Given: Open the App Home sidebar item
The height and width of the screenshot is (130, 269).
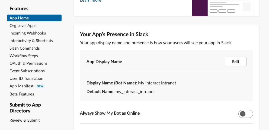Looking at the screenshot, I should (34, 18).
